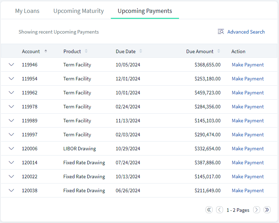Image resolution: width=279 pixels, height=223 pixels.
Task: Expand row for account 119954
Action: point(12,79)
